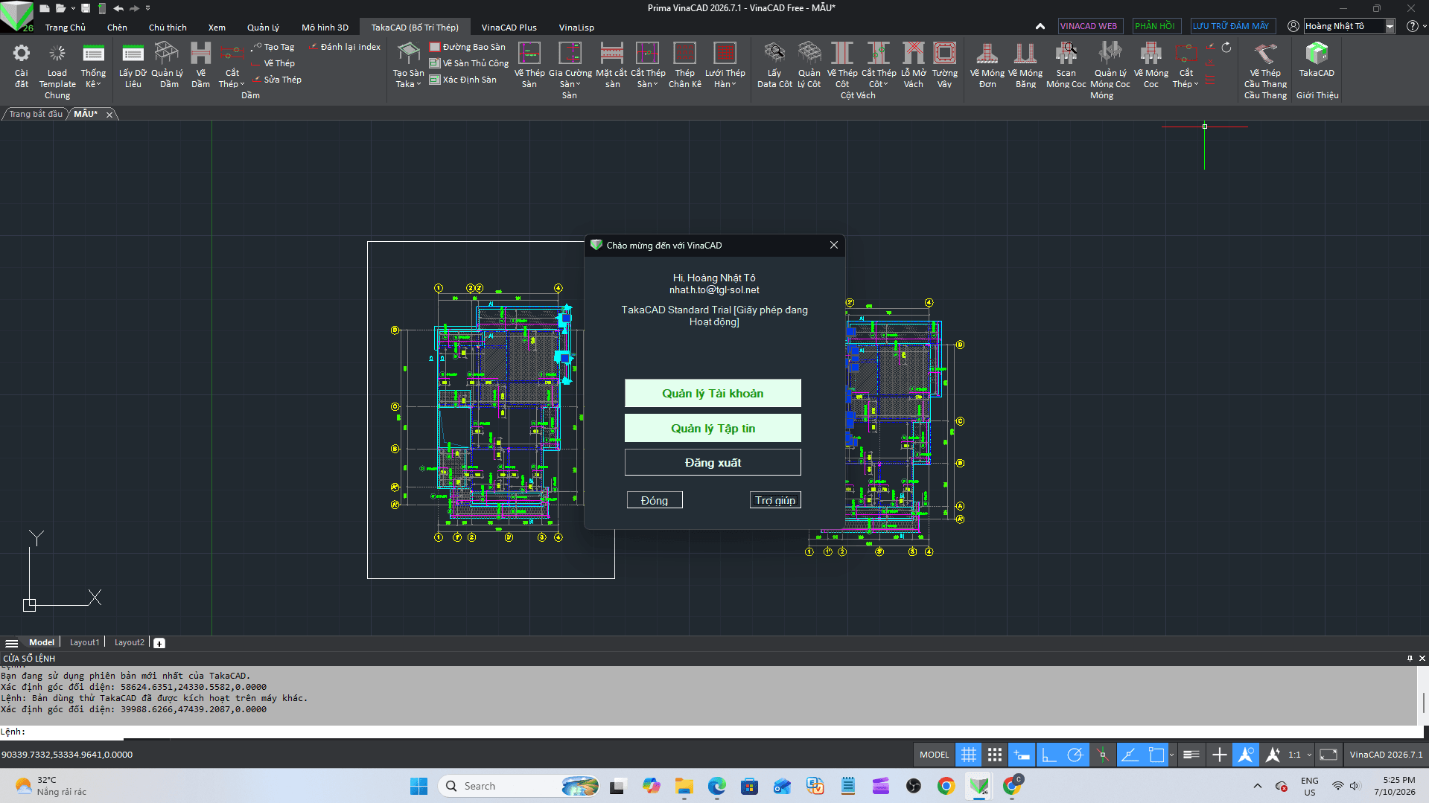Screen dimensions: 1429x803
Task: Open the Mô hình 3D tab
Action: click(325, 28)
